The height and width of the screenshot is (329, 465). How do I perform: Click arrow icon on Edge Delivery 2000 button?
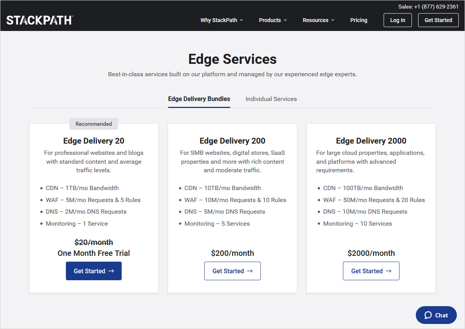click(x=389, y=271)
